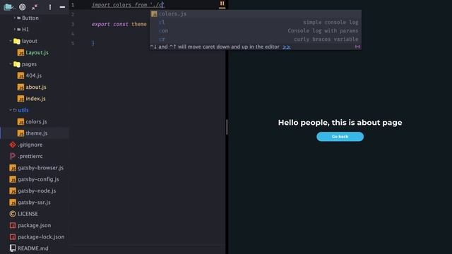
Task: Choose the 'con' Console log with params suggestion
Action: (256, 30)
